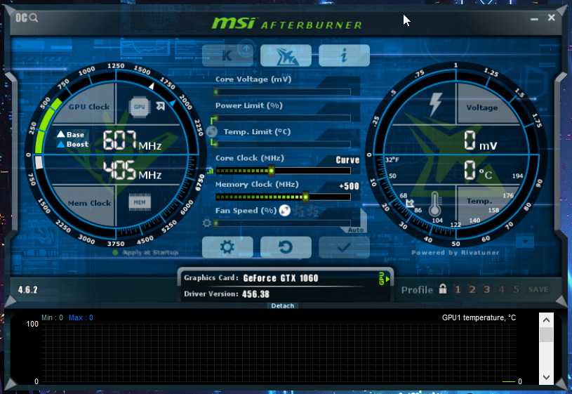Image resolution: width=572 pixels, height=394 pixels.
Task: Toggle the Auto fan speed button
Action: [x=356, y=230]
